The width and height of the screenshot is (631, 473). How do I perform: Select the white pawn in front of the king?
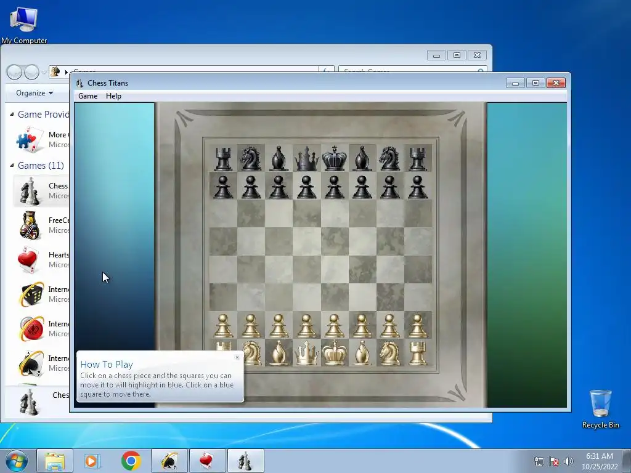(334, 325)
